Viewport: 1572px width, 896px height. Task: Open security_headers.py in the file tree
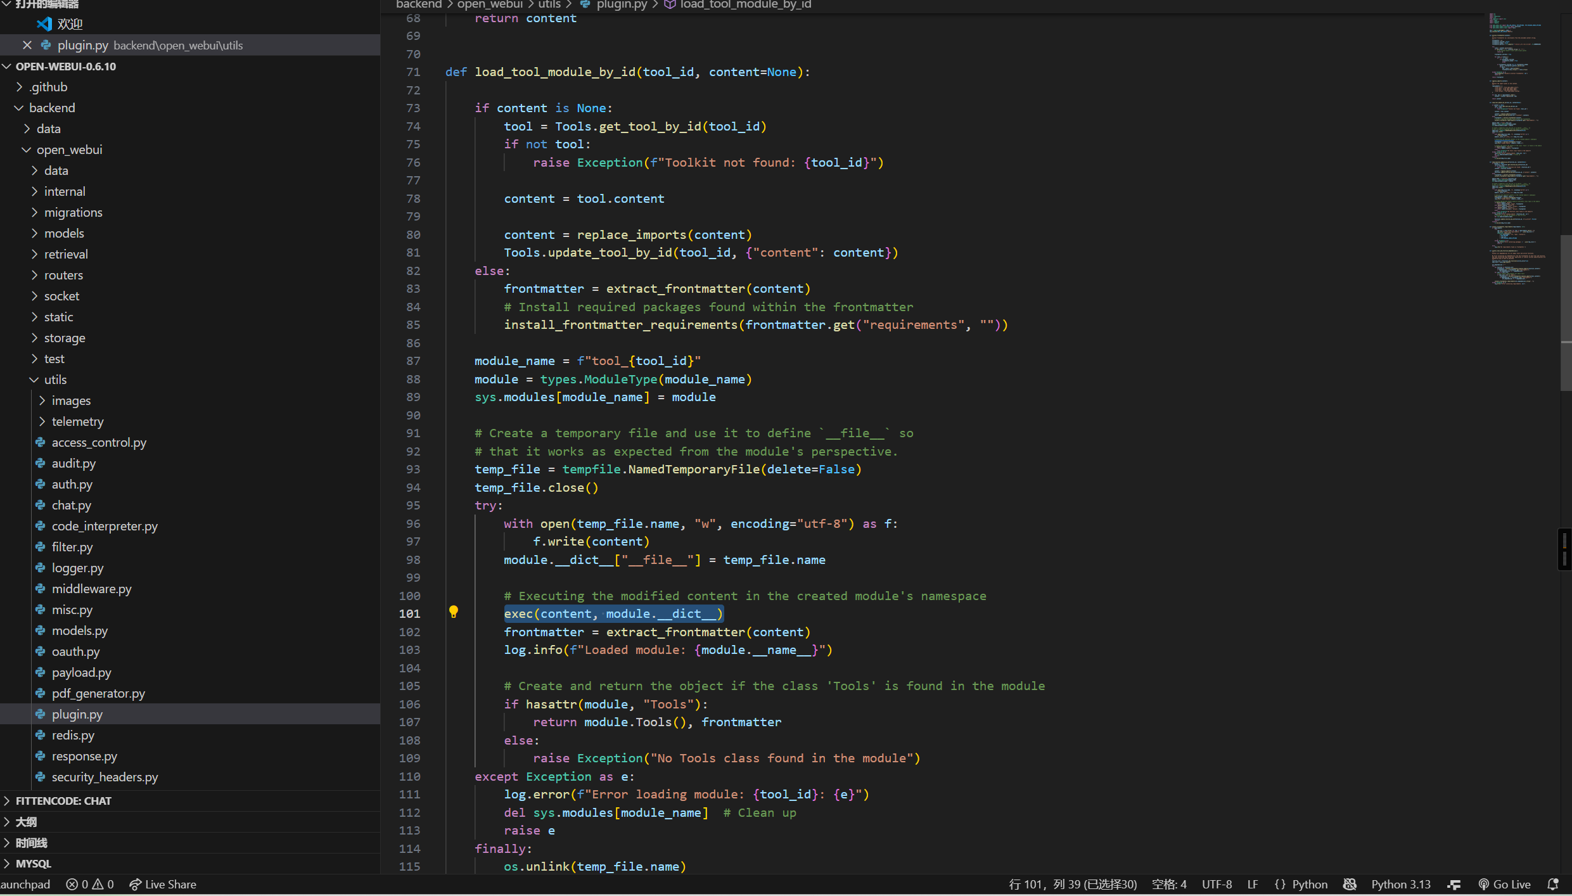point(105,777)
